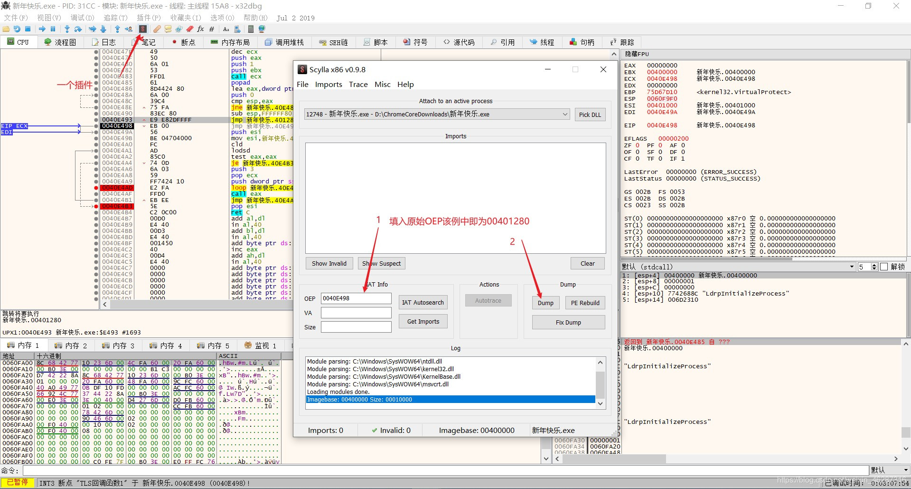Click the run arrow toolbar icon
The width and height of the screenshot is (911, 489).
pos(42,29)
